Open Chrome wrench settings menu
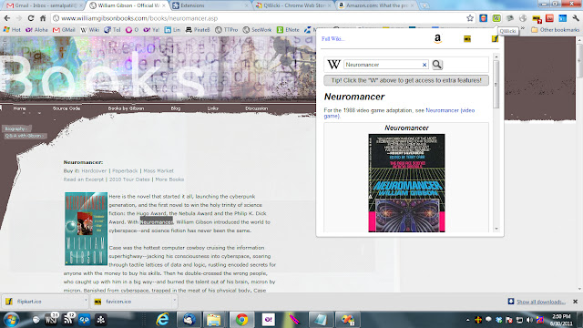This screenshot has height=328, width=583. pyautogui.click(x=576, y=18)
